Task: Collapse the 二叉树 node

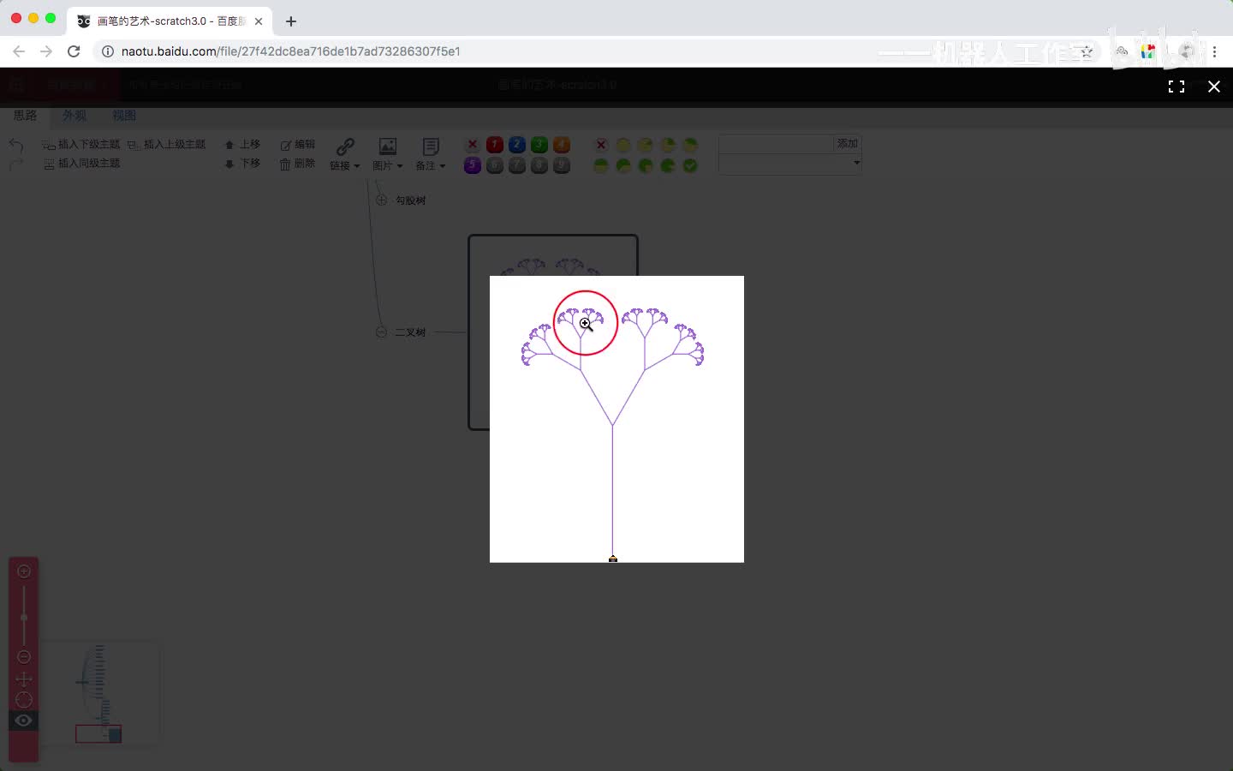Action: pos(382,332)
